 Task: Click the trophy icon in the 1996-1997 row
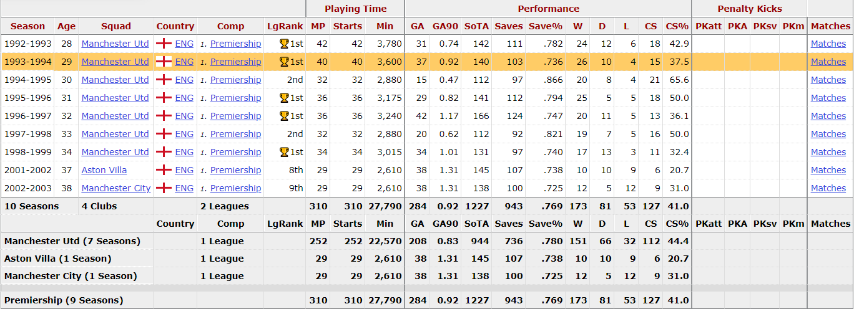[284, 116]
